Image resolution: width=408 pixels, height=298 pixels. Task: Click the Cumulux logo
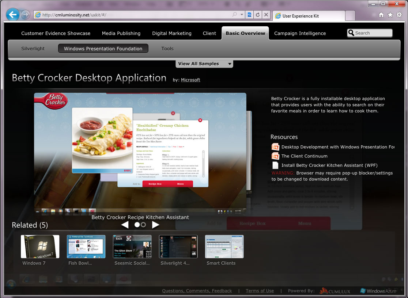(335, 291)
